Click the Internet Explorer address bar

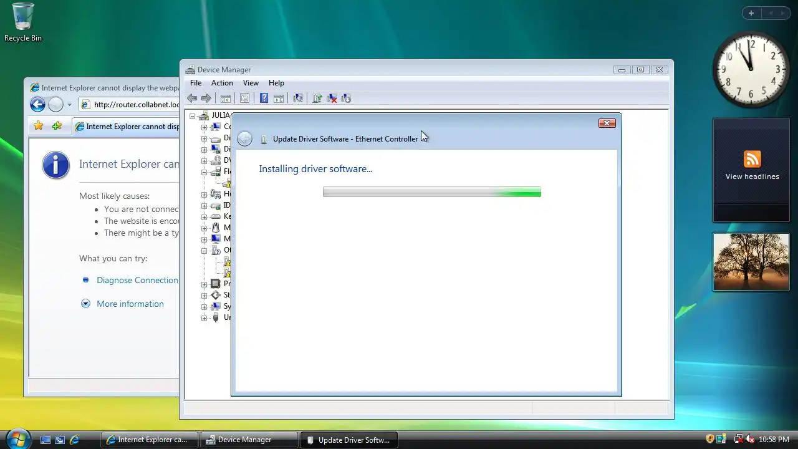click(x=130, y=105)
